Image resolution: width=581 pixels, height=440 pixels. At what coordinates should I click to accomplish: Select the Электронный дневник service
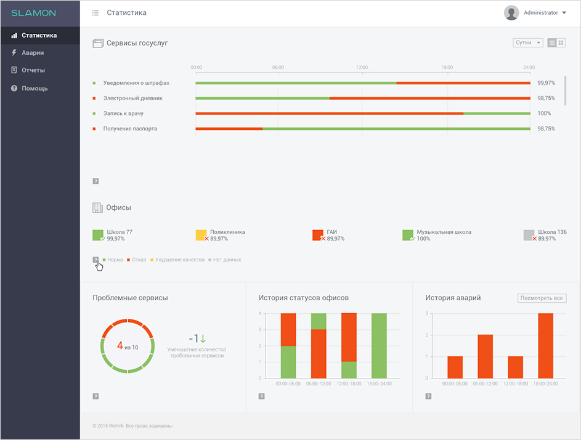point(132,98)
